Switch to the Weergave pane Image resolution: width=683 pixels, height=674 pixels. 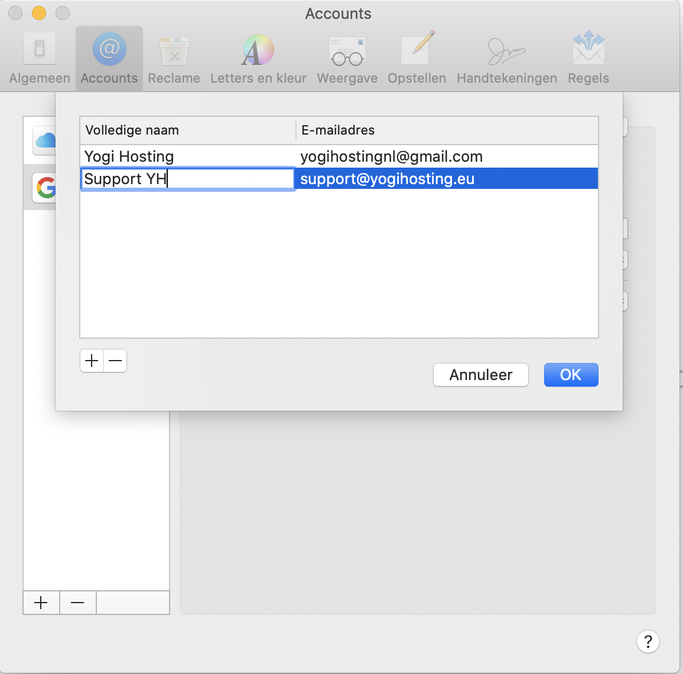point(347,59)
